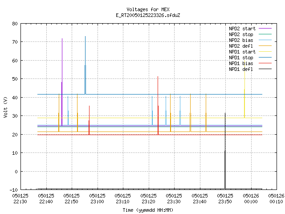Click the black NPD1 defl spike near 23:50
Screen dimensions: 285x214
225,151
